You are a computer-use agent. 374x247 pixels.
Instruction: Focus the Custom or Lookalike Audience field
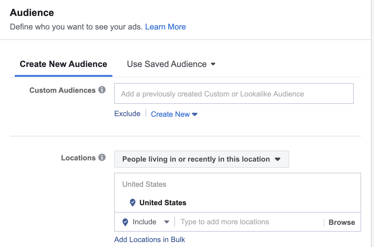234,93
